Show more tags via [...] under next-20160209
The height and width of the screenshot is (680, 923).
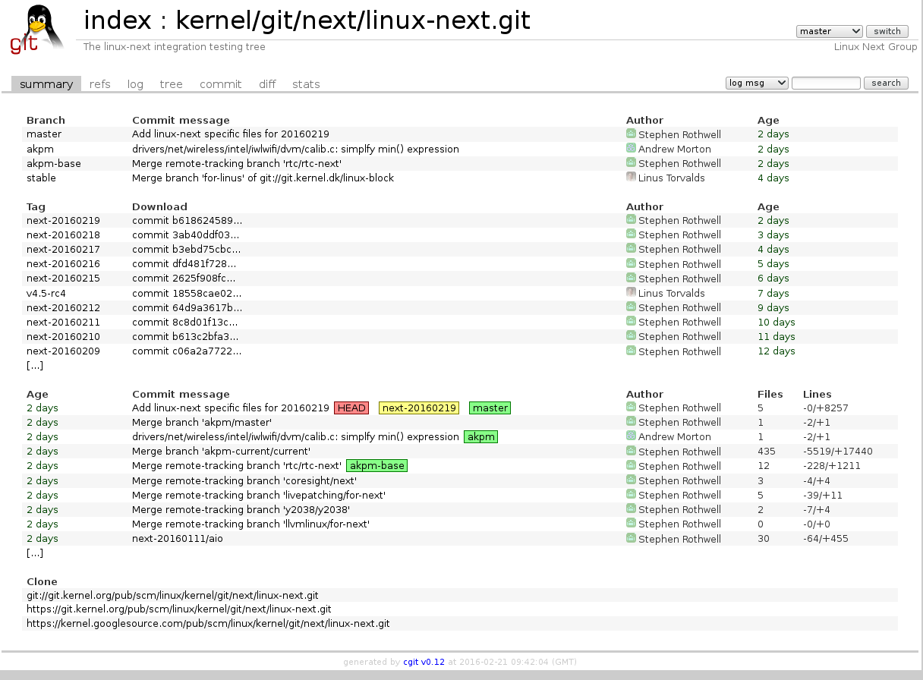click(35, 365)
